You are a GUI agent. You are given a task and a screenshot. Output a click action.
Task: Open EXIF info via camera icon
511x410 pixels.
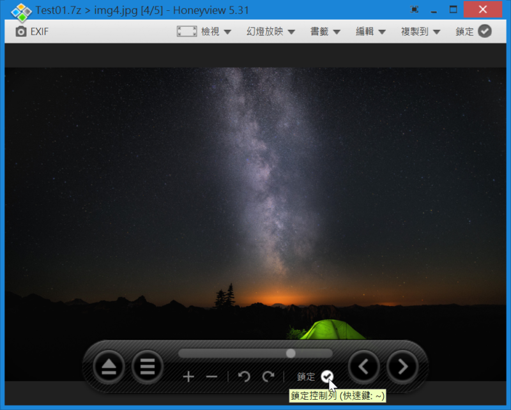(21, 32)
